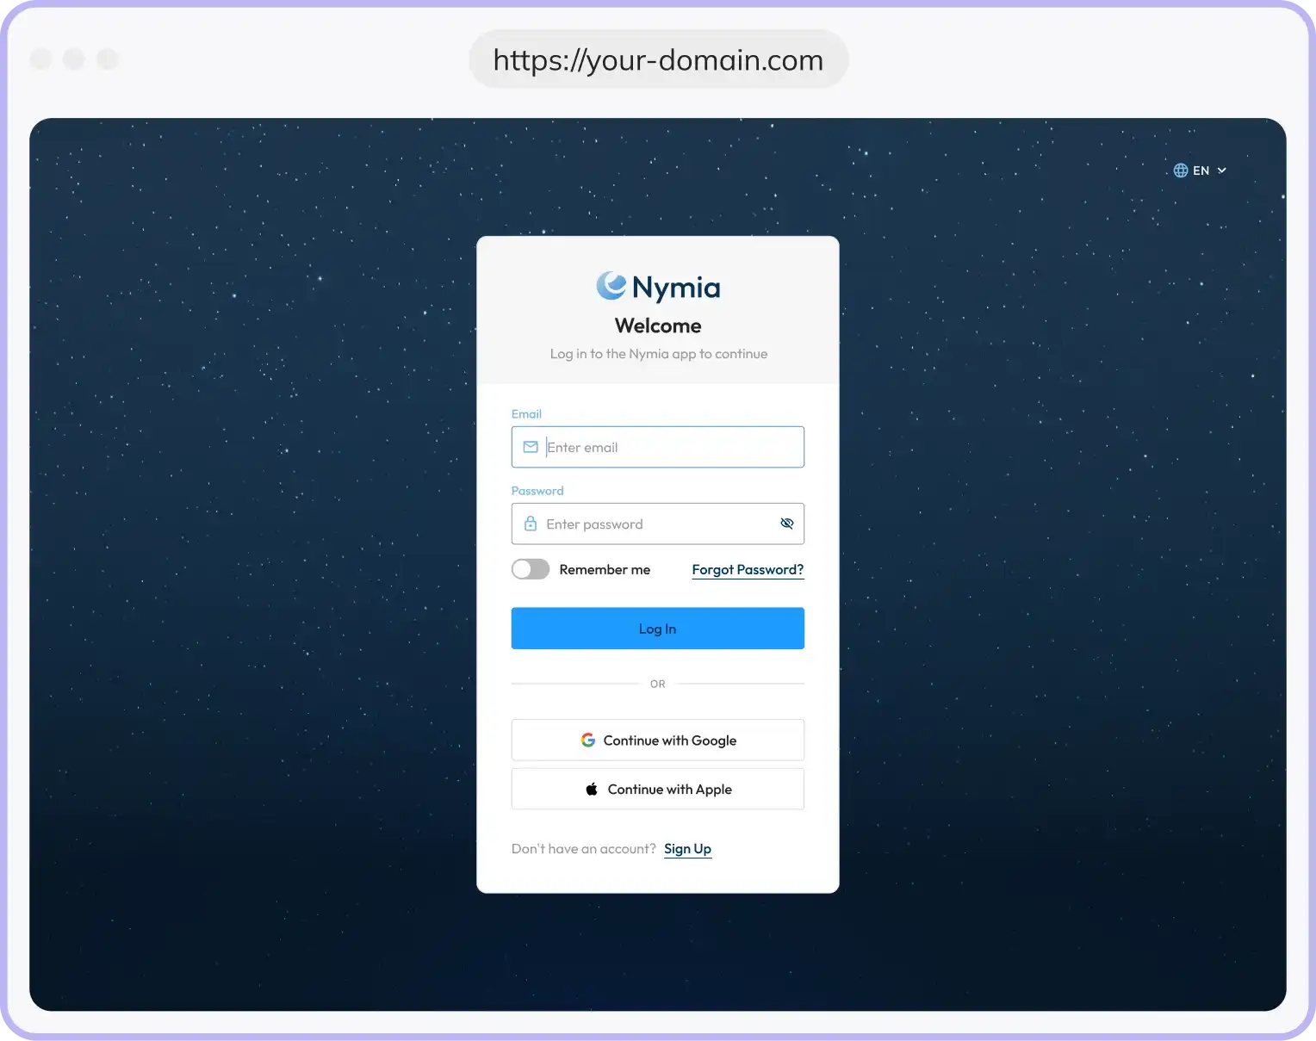Click the lock icon in the password field
Image resolution: width=1316 pixels, height=1041 pixels.
click(x=531, y=524)
